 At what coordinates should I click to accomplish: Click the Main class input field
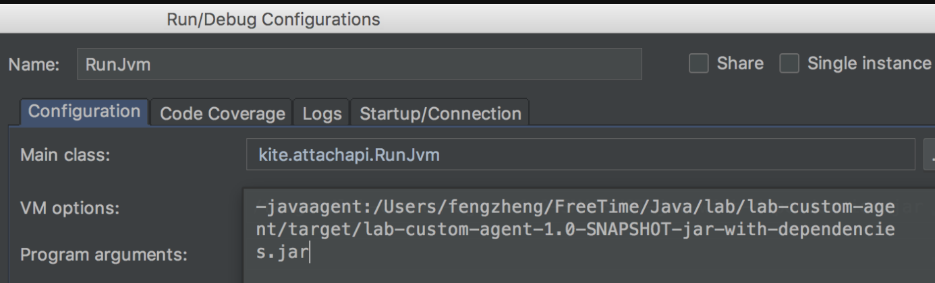coord(580,156)
